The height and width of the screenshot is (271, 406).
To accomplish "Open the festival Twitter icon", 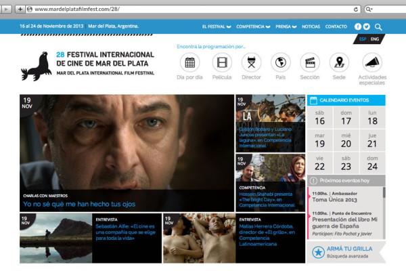I will (x=366, y=26).
